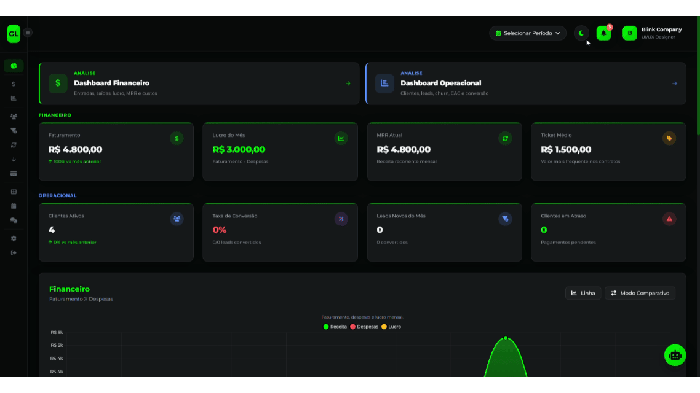Viewport: 700px width, 393px height.
Task: Click the page vertical scrollbar
Action: click(698, 76)
